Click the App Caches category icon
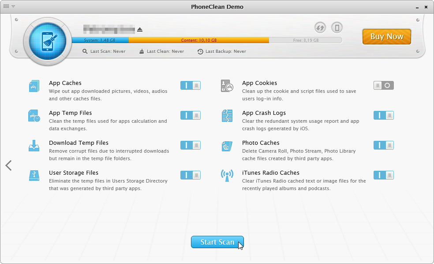 point(34,86)
